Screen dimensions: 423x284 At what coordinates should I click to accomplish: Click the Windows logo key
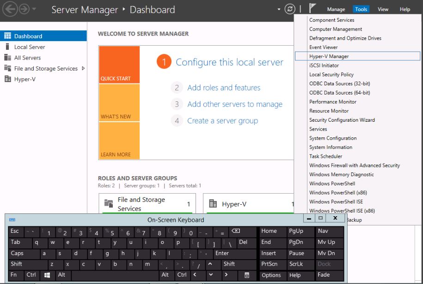(47, 275)
